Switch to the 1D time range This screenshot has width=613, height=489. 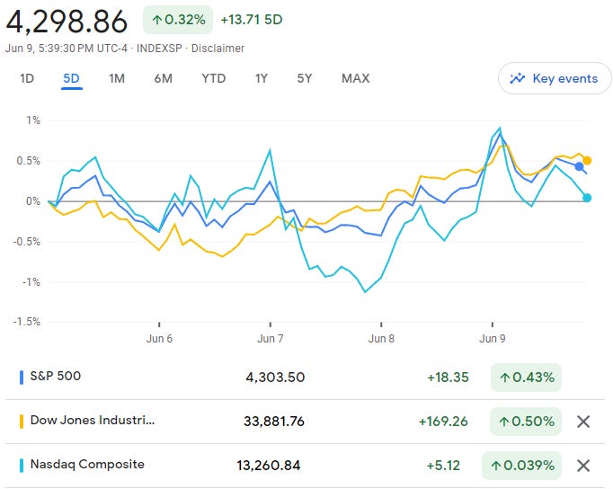point(27,78)
